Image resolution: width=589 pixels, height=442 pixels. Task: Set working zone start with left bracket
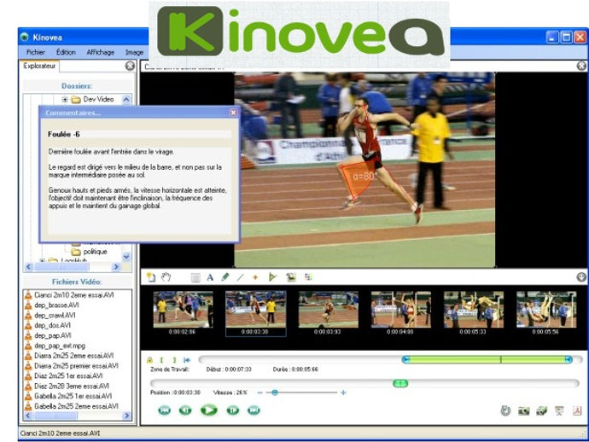point(161,360)
